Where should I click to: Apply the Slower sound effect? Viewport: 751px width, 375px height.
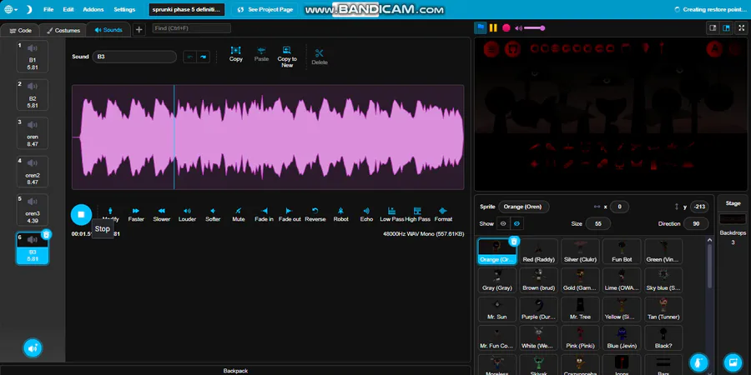point(161,214)
